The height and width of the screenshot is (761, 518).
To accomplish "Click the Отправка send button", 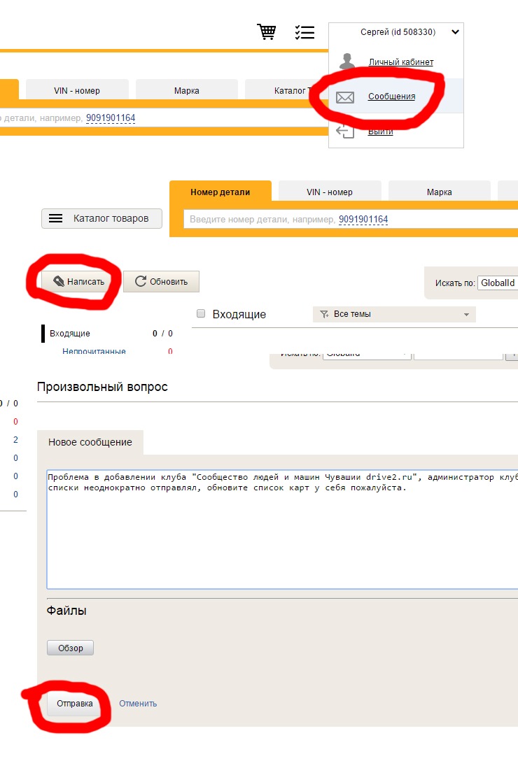I will click(x=74, y=703).
